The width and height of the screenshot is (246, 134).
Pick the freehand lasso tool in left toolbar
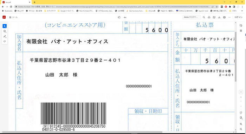(x=5, y=41)
